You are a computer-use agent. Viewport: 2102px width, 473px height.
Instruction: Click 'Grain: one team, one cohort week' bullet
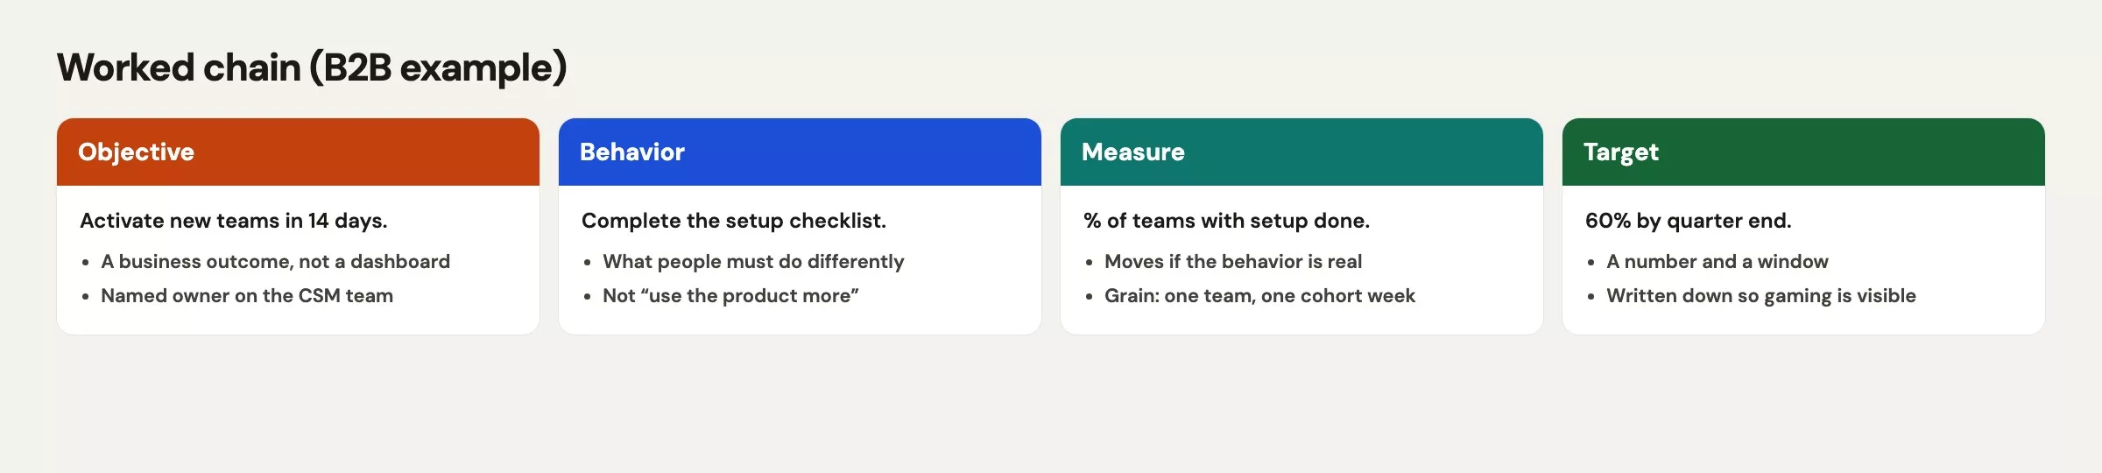(x=1259, y=295)
